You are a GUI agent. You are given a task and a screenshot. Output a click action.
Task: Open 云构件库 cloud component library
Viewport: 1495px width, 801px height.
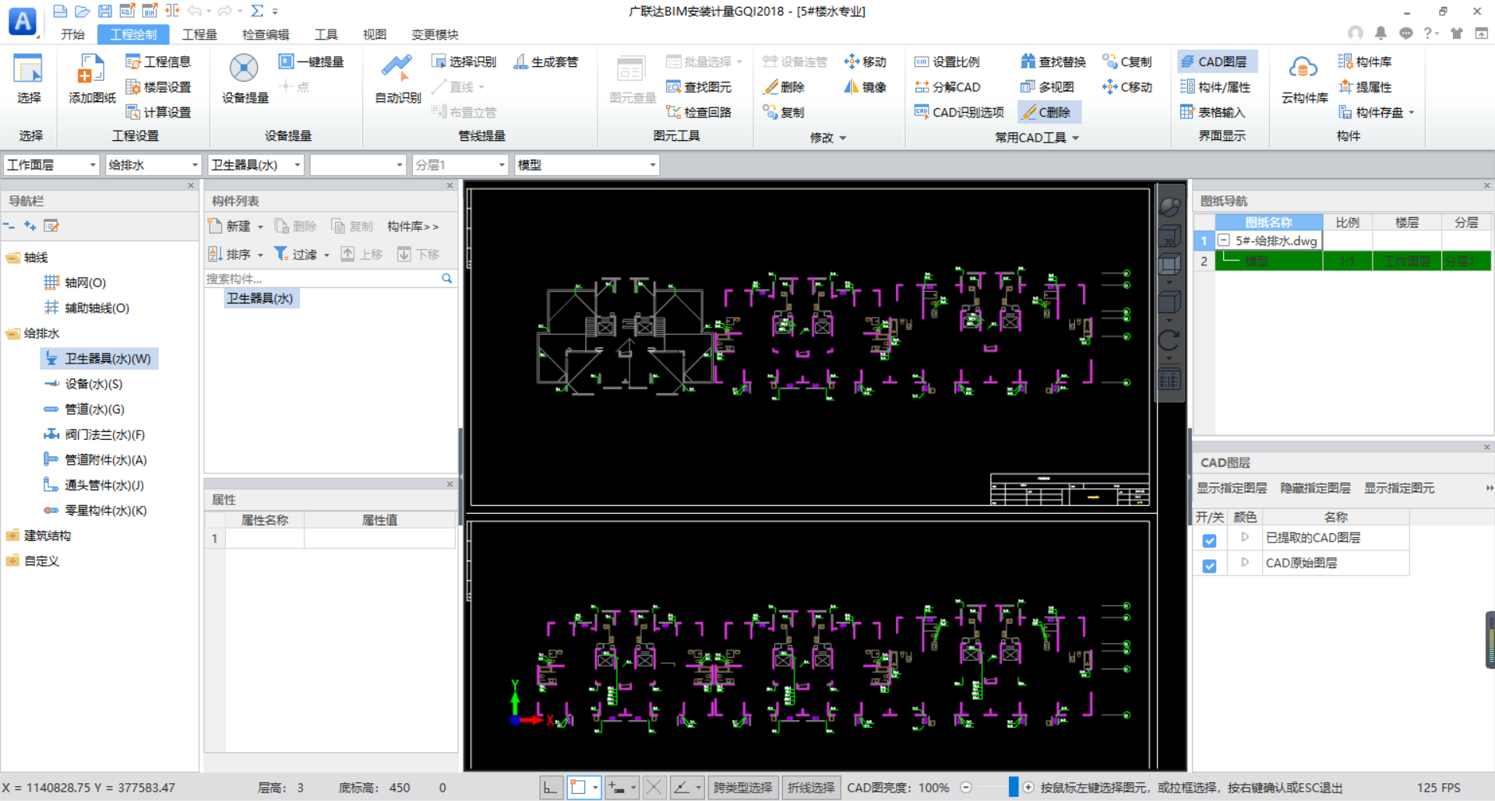[x=1304, y=78]
